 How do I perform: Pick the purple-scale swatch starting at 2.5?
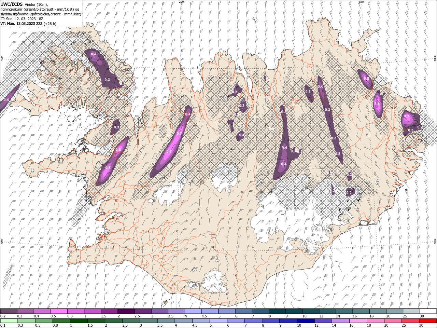click(x=143, y=311)
